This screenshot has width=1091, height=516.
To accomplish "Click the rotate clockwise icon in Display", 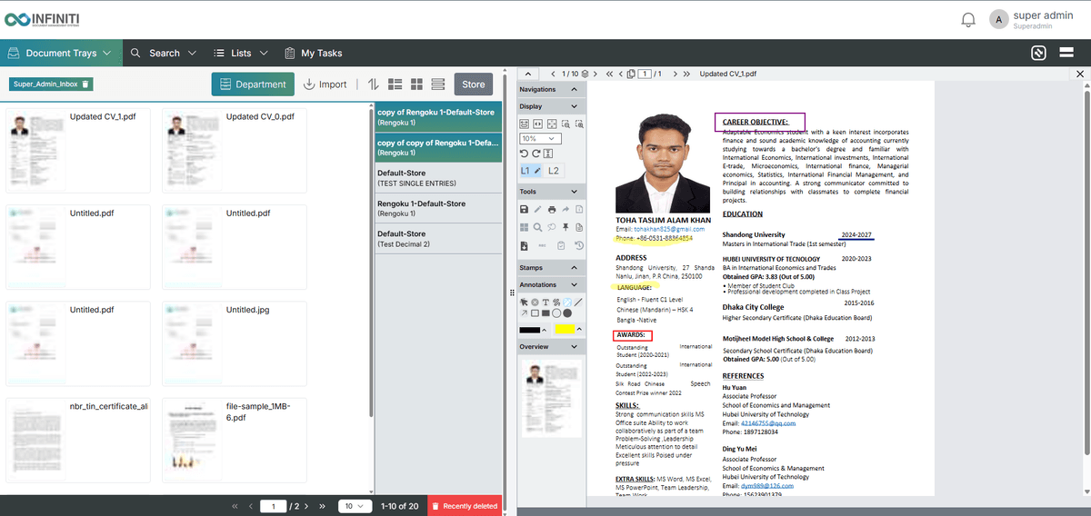I will click(536, 154).
